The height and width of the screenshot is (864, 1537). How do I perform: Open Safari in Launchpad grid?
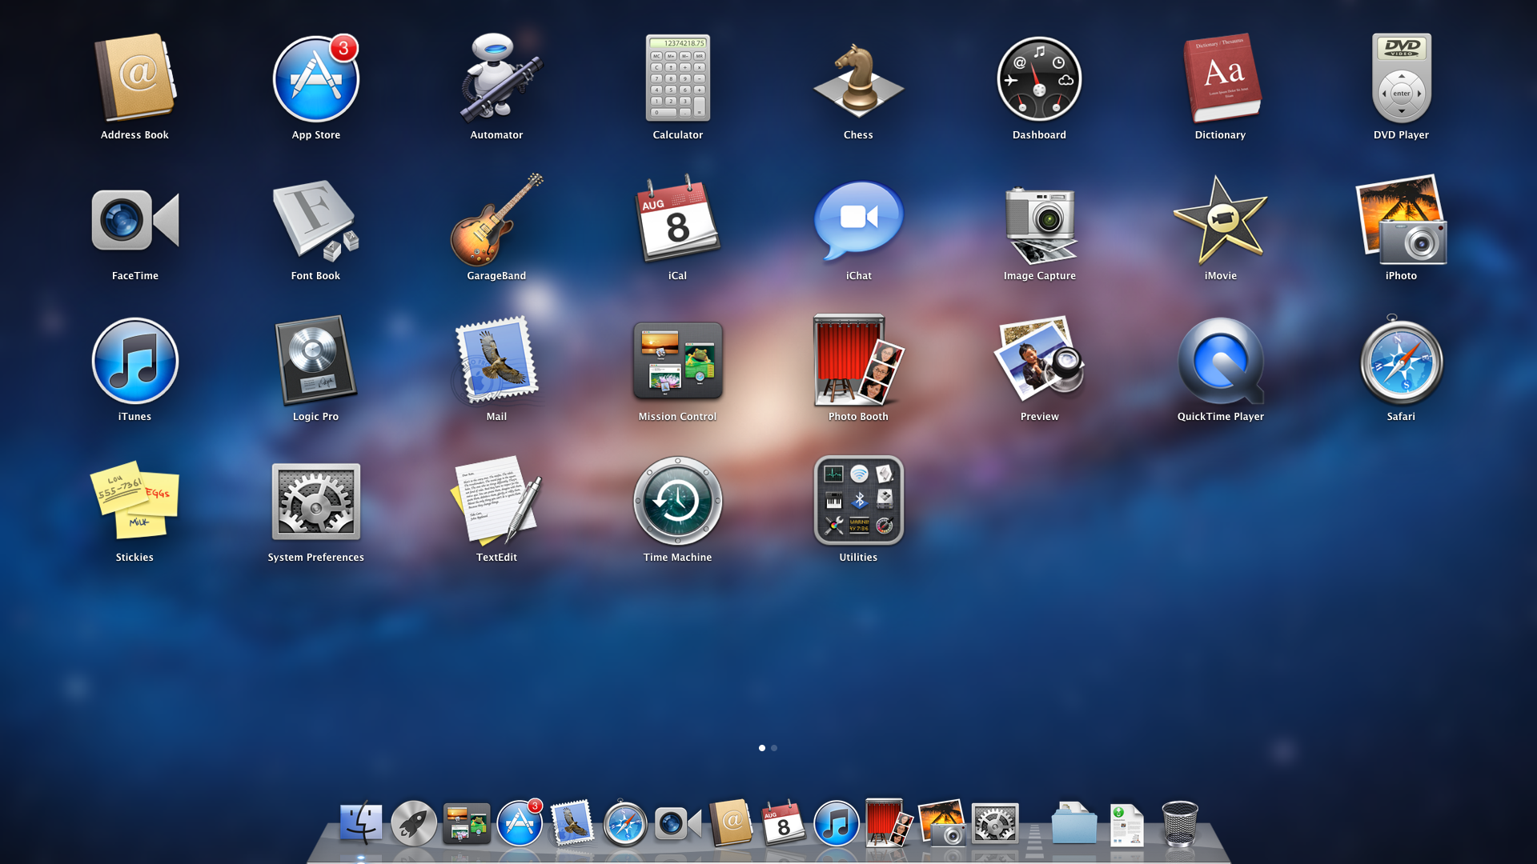pyautogui.click(x=1402, y=361)
